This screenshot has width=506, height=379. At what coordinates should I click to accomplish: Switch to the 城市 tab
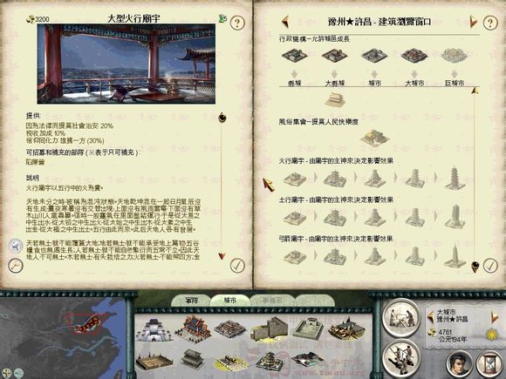229,301
